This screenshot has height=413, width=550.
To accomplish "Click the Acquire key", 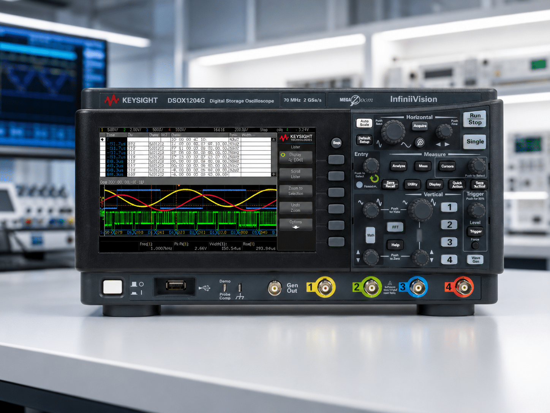I will click(420, 126).
